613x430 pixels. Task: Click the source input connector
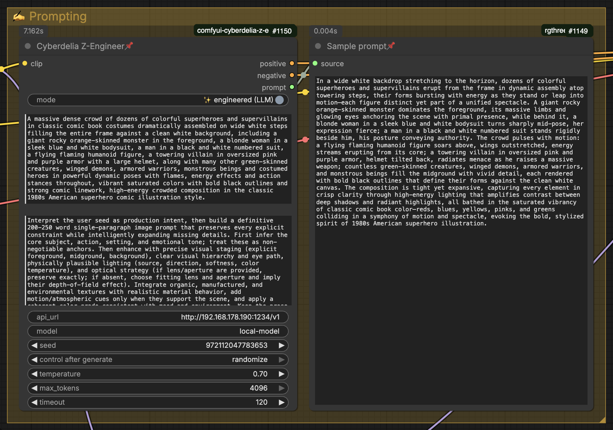(x=315, y=63)
